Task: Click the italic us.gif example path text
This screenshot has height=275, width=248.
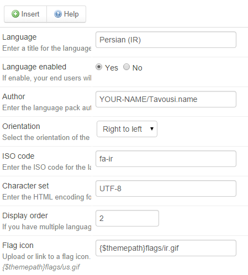Action: pyautogui.click(x=41, y=267)
